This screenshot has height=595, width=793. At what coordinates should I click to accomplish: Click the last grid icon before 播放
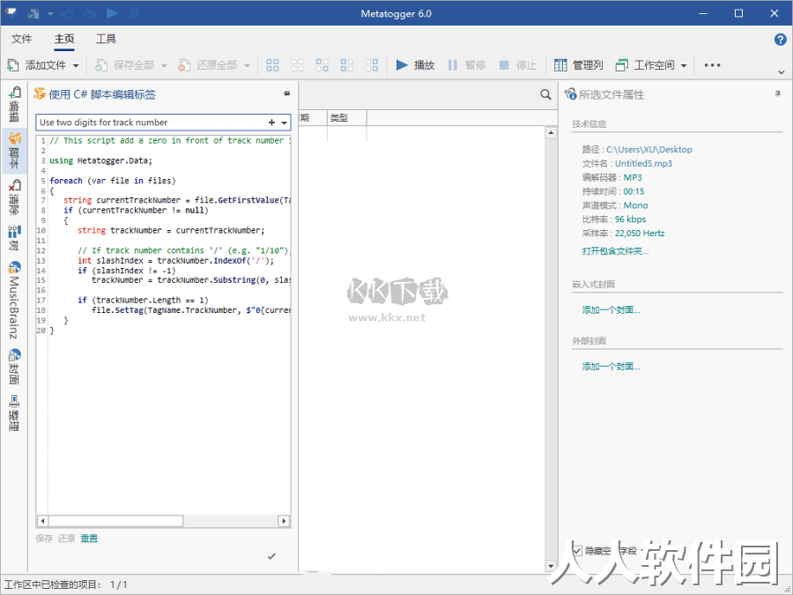372,65
